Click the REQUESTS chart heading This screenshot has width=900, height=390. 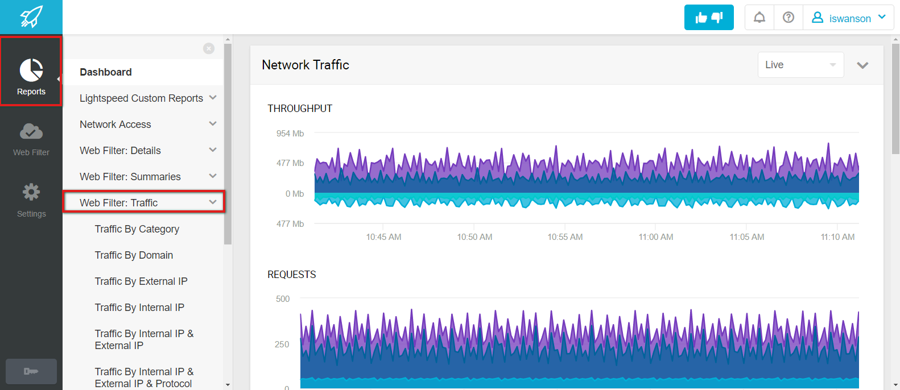292,275
